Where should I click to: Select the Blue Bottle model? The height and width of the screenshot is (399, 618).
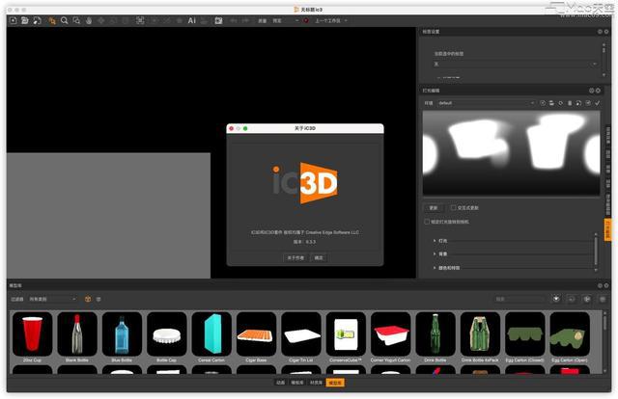pos(122,334)
